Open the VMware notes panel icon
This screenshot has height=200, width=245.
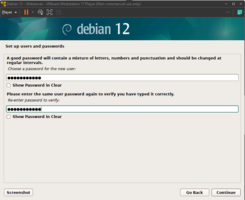[x=239, y=12]
